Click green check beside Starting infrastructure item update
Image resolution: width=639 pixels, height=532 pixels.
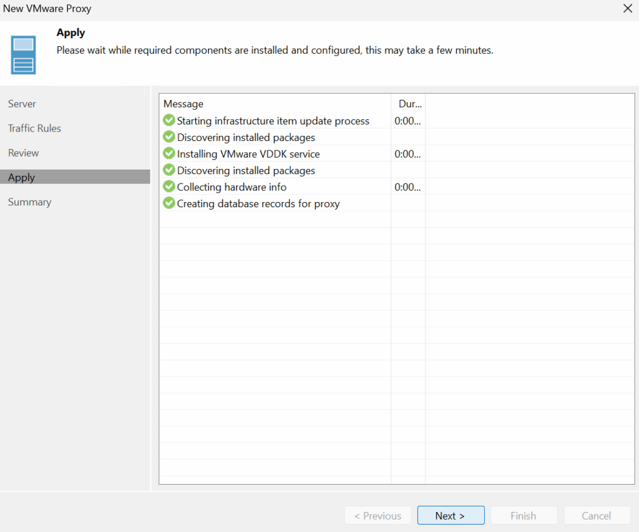168,120
